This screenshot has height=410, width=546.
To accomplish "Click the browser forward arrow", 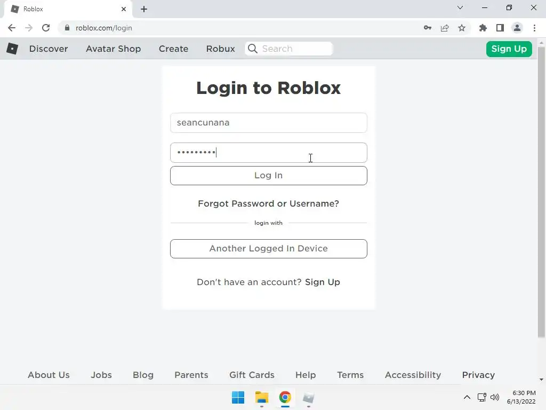I will [29, 28].
